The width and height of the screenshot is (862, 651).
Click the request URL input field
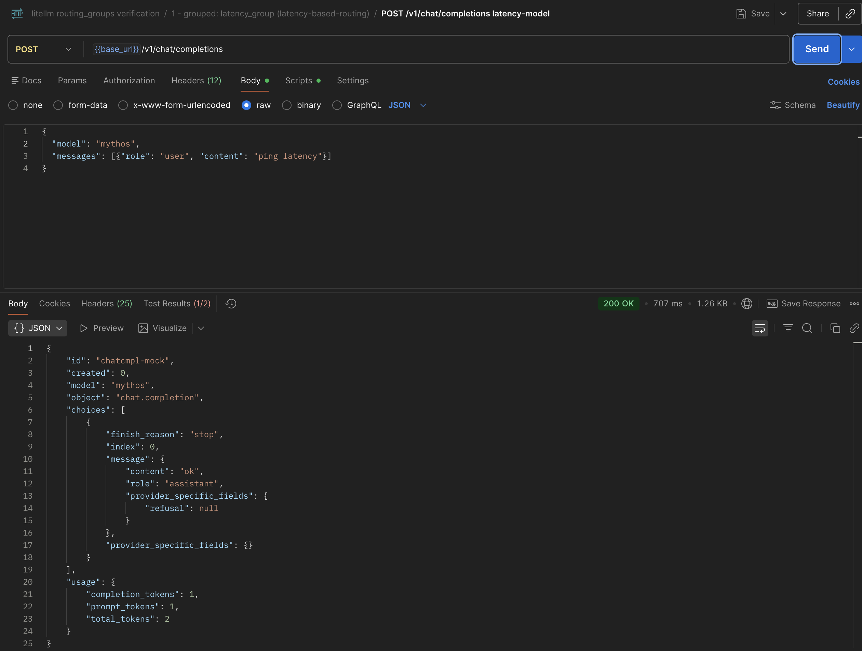coord(436,50)
